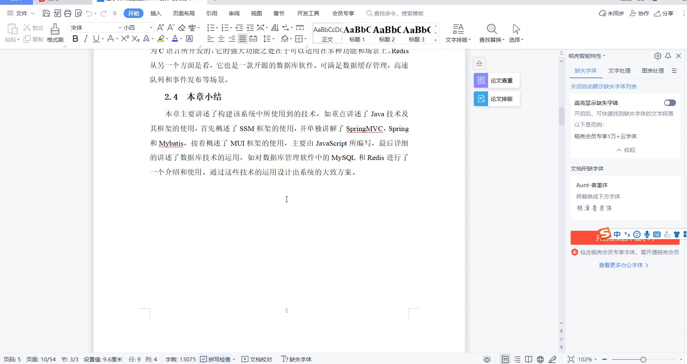The image size is (687, 364).
Task: Open the 插入 ribbon tab
Action: click(156, 14)
